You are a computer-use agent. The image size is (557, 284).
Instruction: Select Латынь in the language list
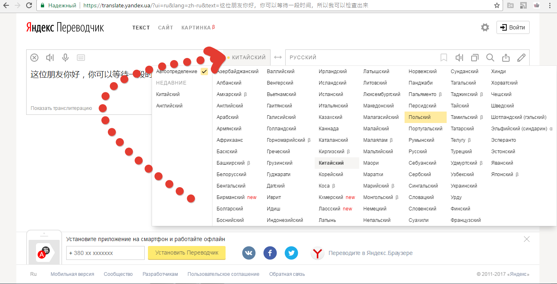pos(327,220)
